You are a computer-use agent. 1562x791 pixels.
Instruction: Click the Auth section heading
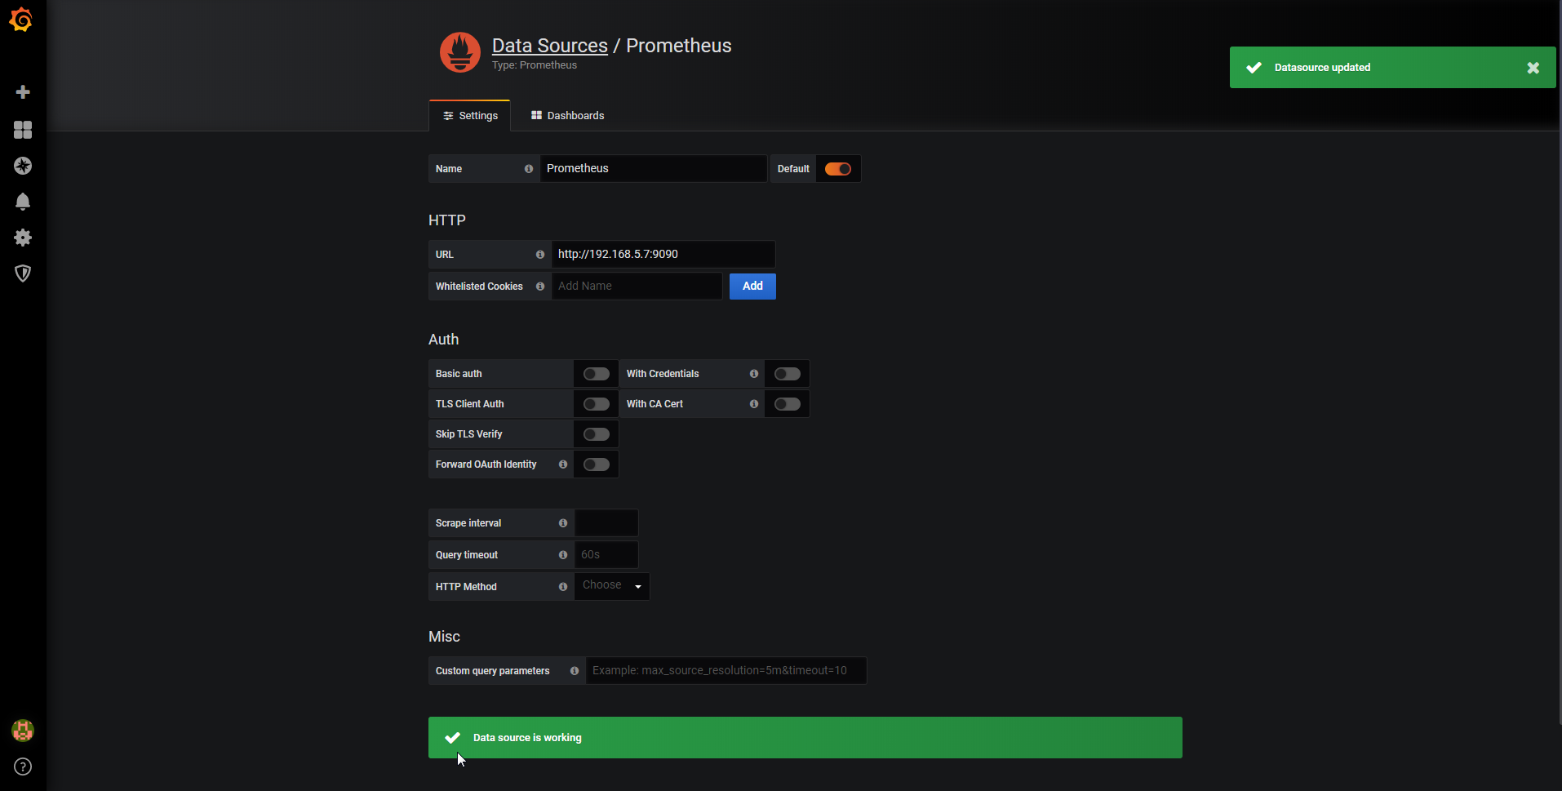(x=444, y=340)
